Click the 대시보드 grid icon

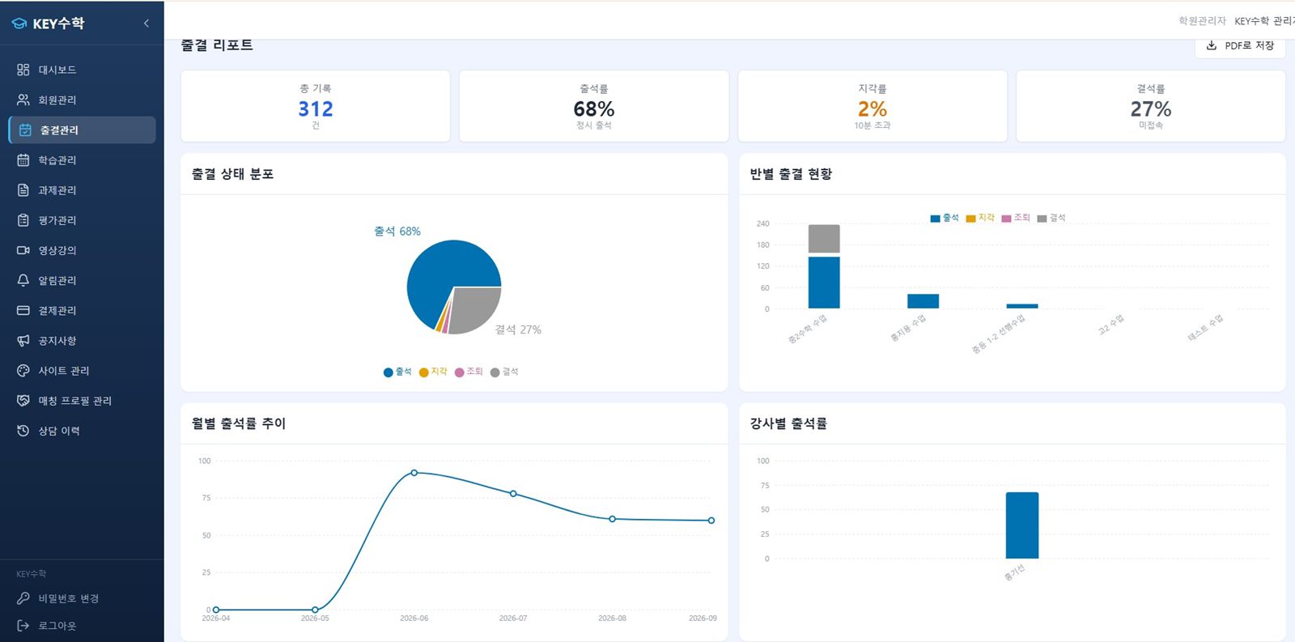pyautogui.click(x=23, y=70)
